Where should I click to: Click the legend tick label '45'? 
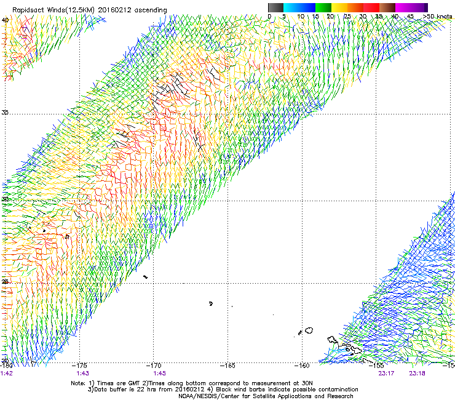[410, 17]
